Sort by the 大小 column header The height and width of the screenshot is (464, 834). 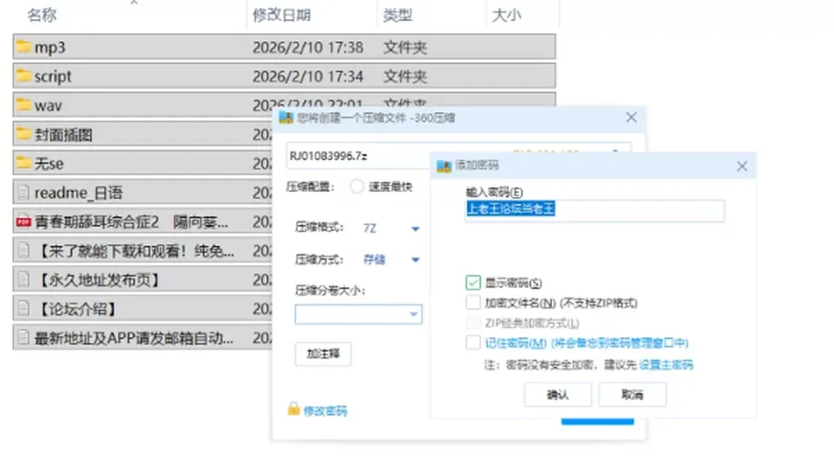(x=506, y=15)
